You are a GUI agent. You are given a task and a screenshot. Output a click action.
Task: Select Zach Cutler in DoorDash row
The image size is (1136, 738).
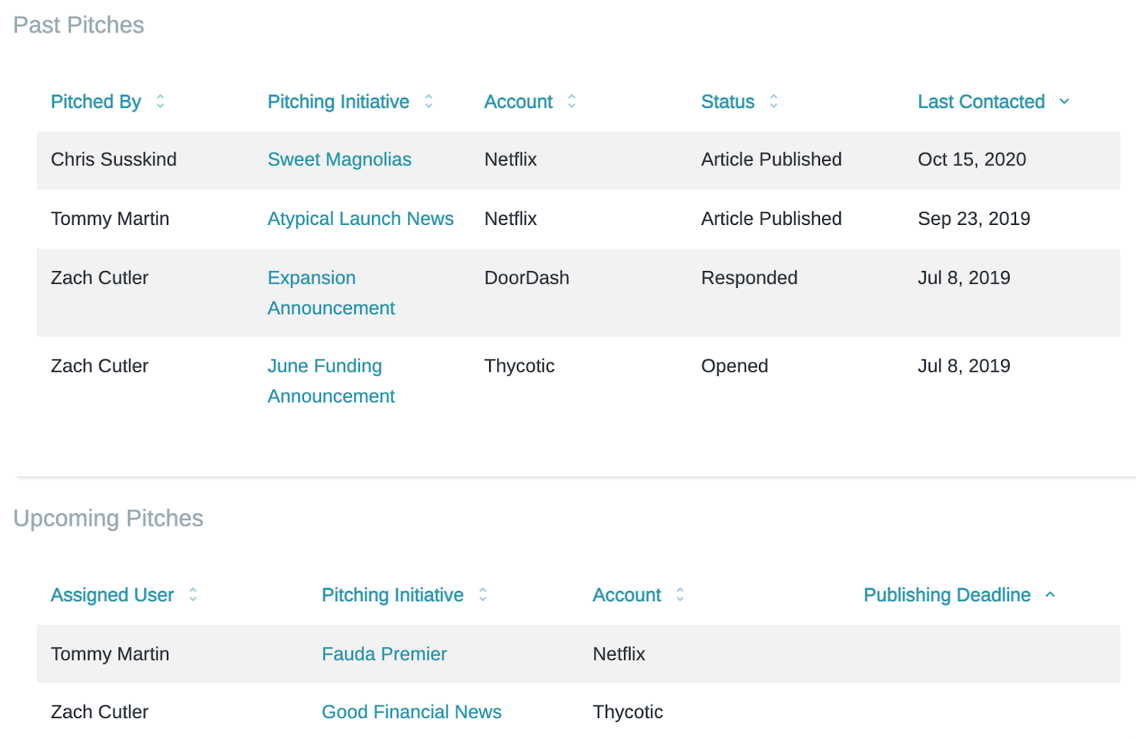(99, 277)
